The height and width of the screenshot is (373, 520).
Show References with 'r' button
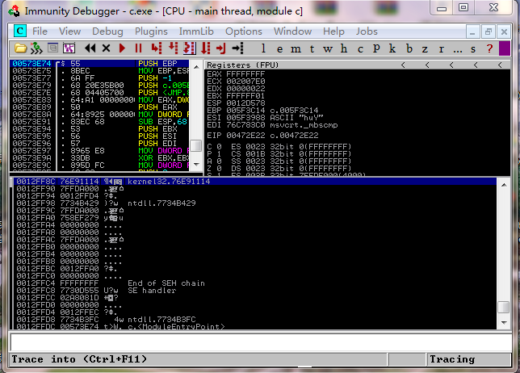click(x=441, y=49)
